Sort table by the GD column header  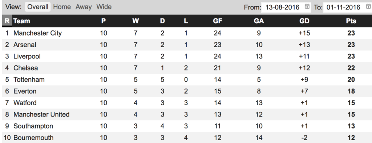point(304,21)
